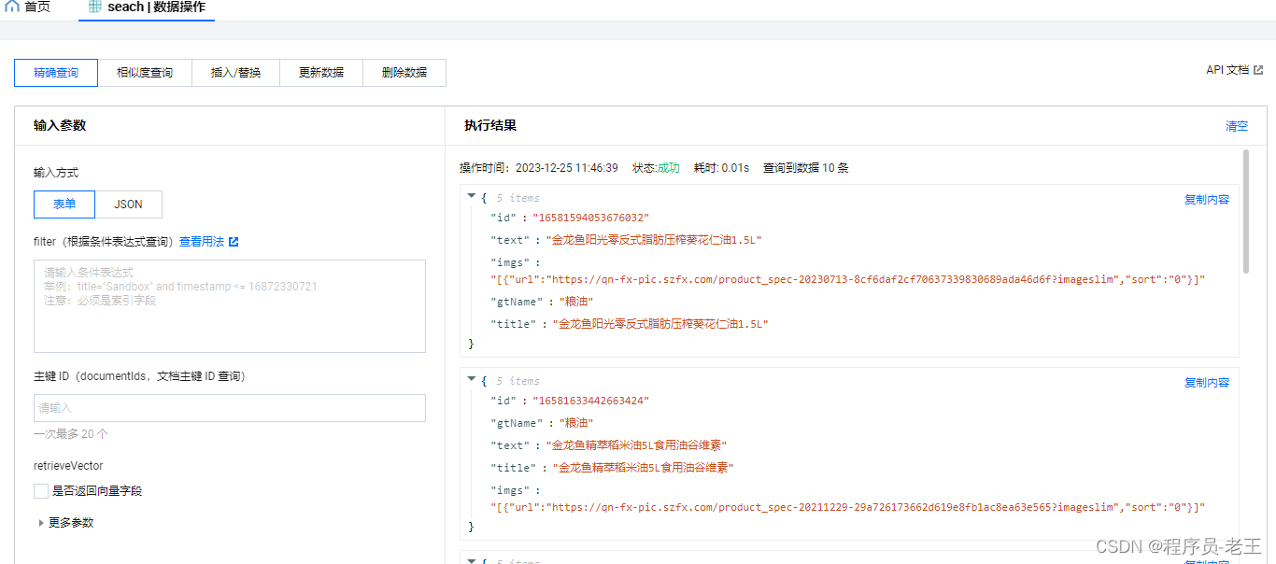Image resolution: width=1276 pixels, height=564 pixels.
Task: Click the 执行结果 heading
Action: [490, 125]
